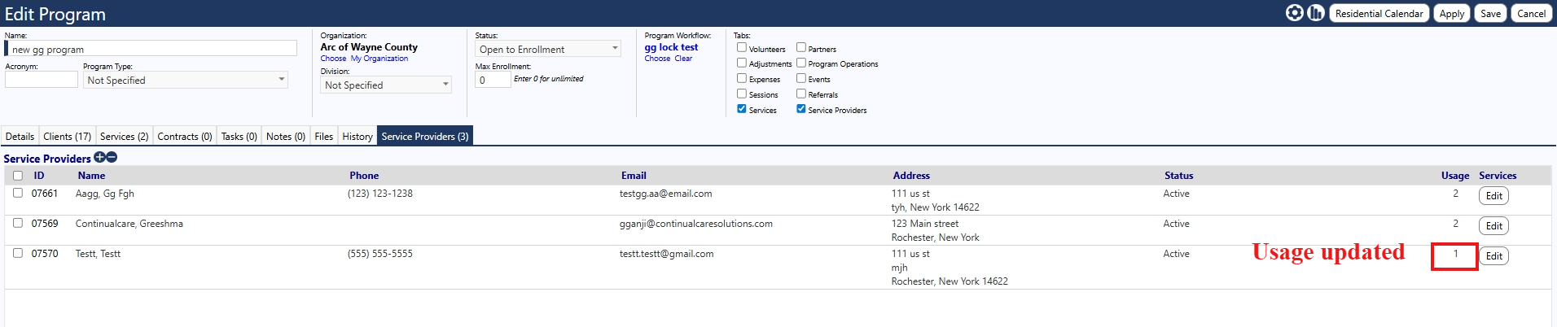The image size is (1557, 327).
Task: Uncheck the Services tabs checkbox
Action: 742,109
